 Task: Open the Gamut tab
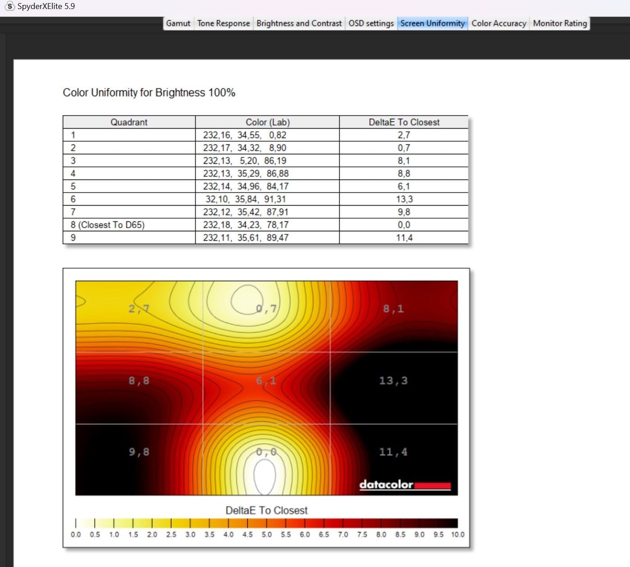coord(178,23)
